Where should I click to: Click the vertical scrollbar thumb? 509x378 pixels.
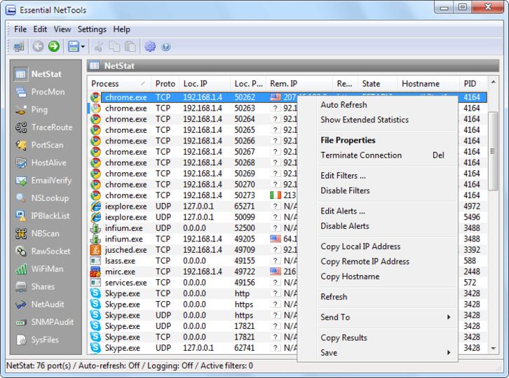[x=493, y=151]
